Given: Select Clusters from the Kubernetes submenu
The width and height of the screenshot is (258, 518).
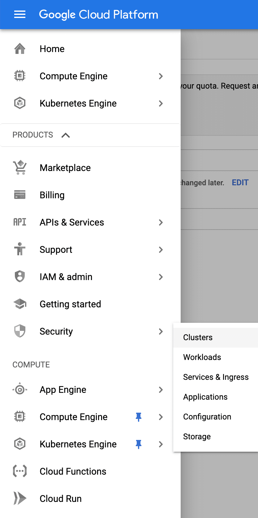Looking at the screenshot, I should 216,337.
